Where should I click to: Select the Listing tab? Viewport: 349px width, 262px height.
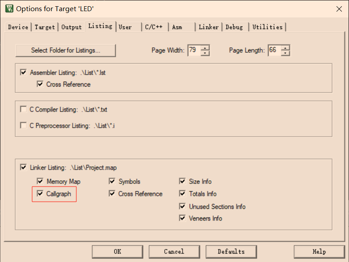100,26
